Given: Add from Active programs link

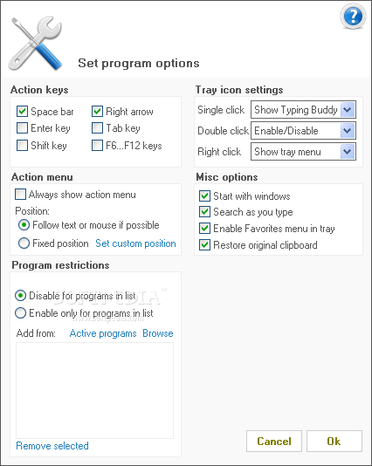Looking at the screenshot, I should (103, 333).
